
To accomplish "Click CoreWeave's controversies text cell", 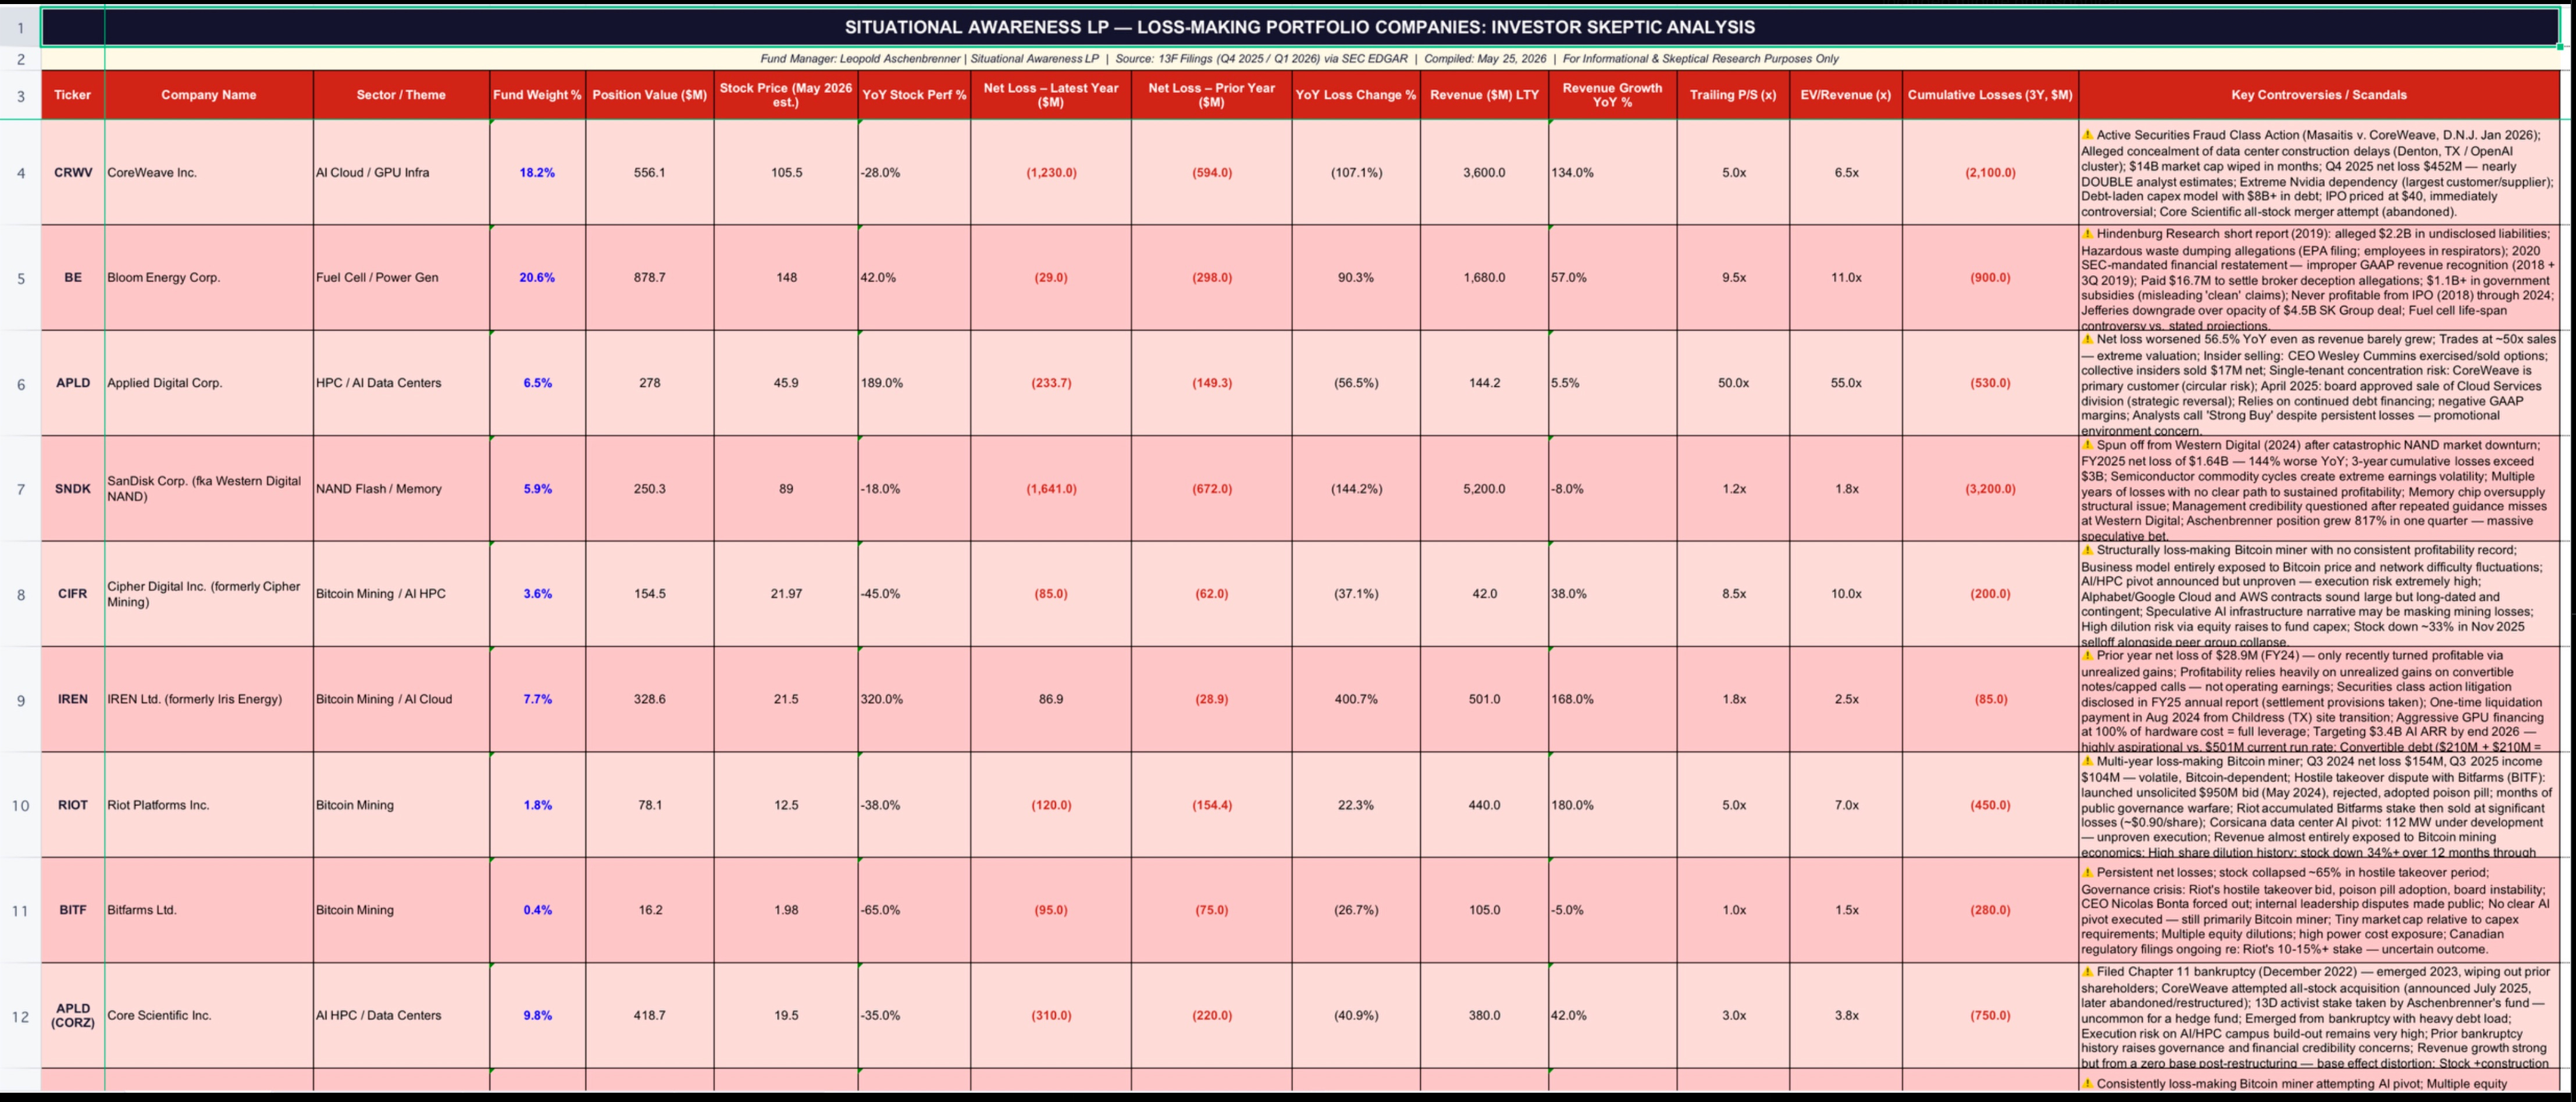I will coord(2319,173).
